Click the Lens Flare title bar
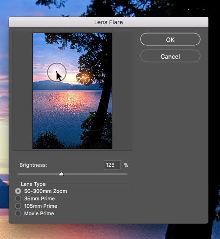Screen dimensions: 220x239 [109, 22]
